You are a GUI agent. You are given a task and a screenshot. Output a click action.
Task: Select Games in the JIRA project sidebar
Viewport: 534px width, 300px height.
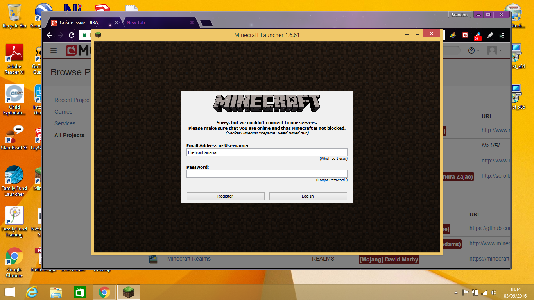click(63, 112)
